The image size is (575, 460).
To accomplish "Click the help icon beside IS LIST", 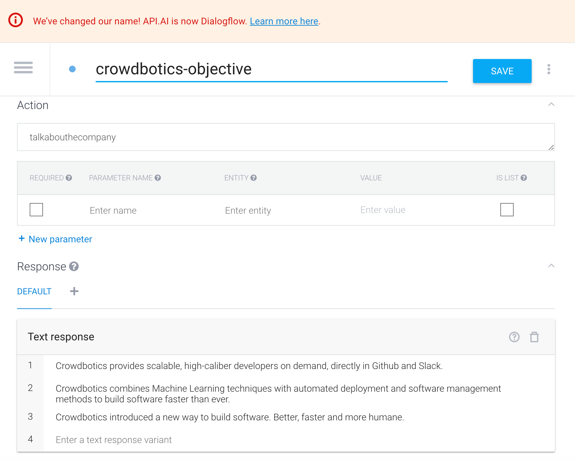I will coord(524,178).
